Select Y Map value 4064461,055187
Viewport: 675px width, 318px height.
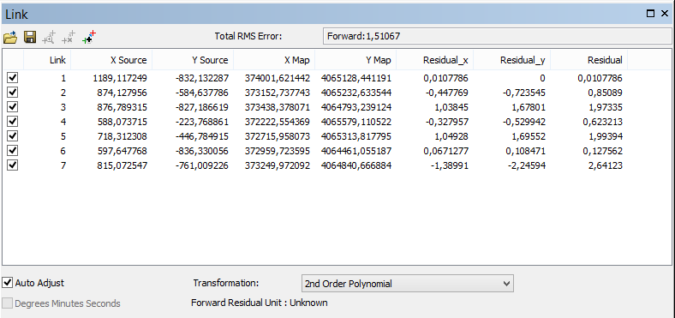tap(356, 151)
